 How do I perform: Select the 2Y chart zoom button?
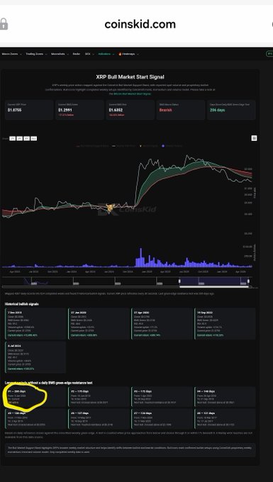coord(19,138)
